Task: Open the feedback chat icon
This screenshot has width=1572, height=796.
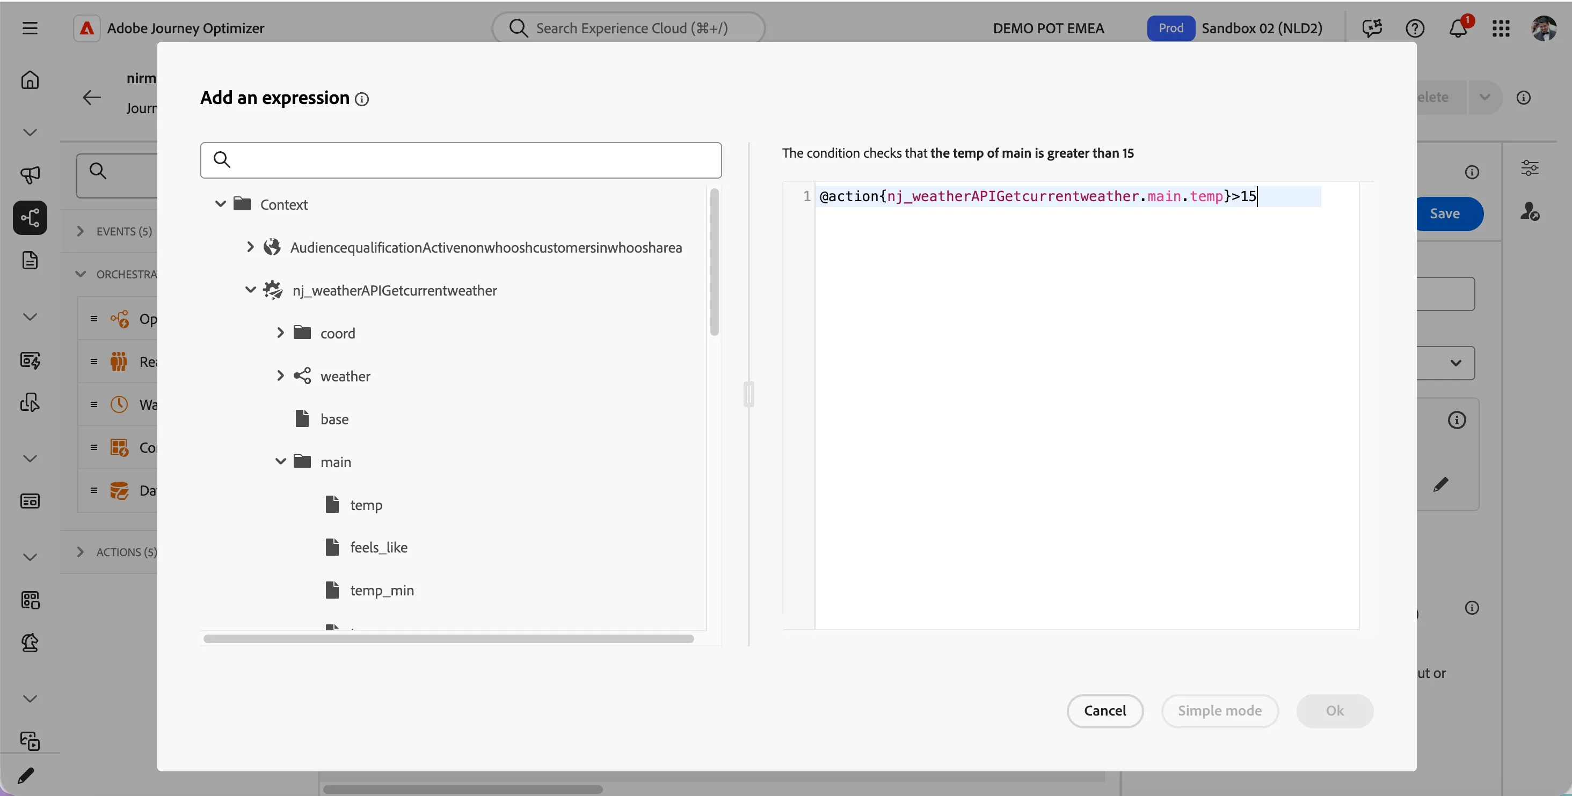Action: coord(1372,28)
